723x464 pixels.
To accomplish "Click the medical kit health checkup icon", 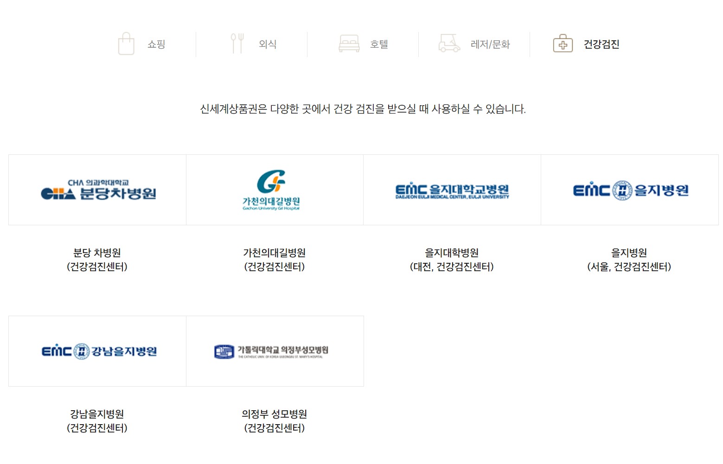I will pos(563,44).
